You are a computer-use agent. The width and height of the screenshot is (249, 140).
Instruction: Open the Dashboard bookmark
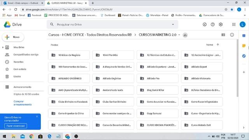point(108,15)
